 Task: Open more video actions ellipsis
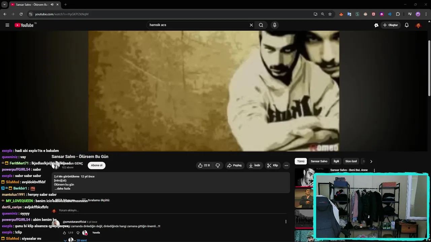coord(286,165)
